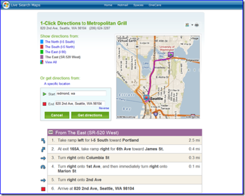Screen dimensions: 245x196
Task: Click the 0.4 mi distance value
Action: tap(194, 149)
